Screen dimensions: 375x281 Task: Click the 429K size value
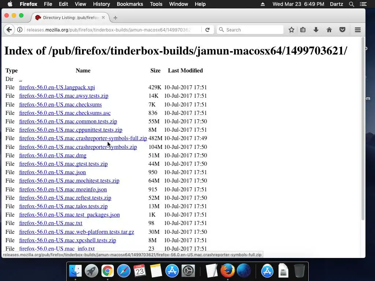(155, 87)
